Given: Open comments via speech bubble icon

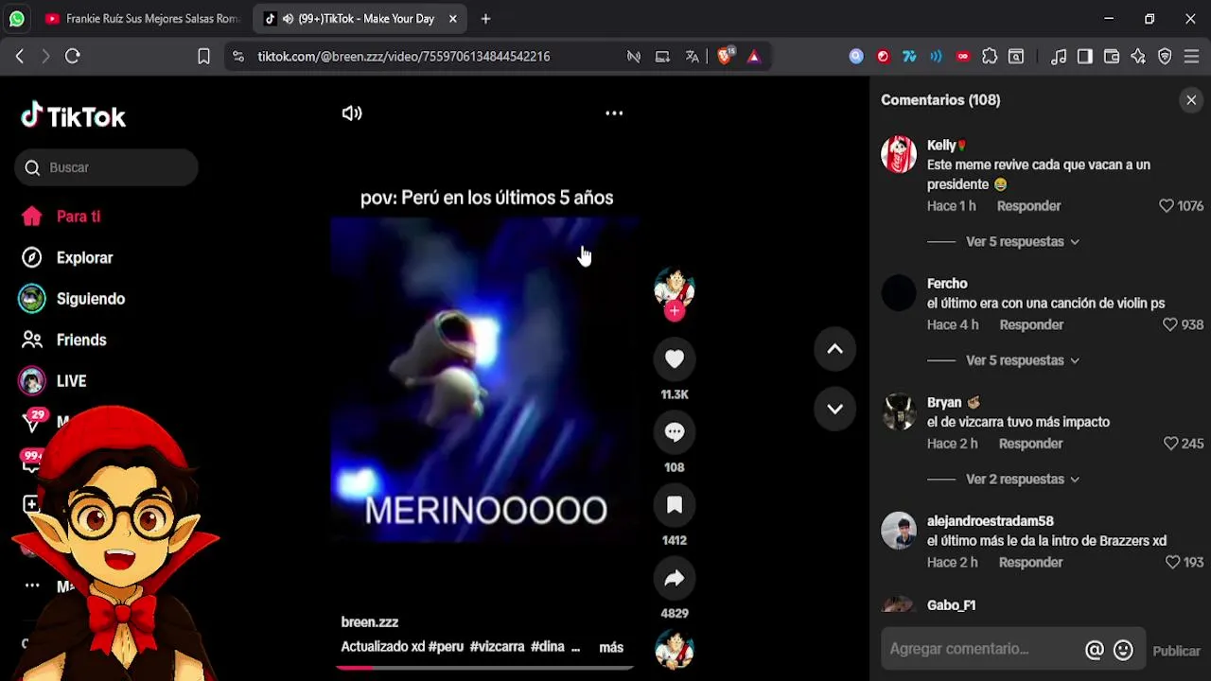Looking at the screenshot, I should coord(675,431).
